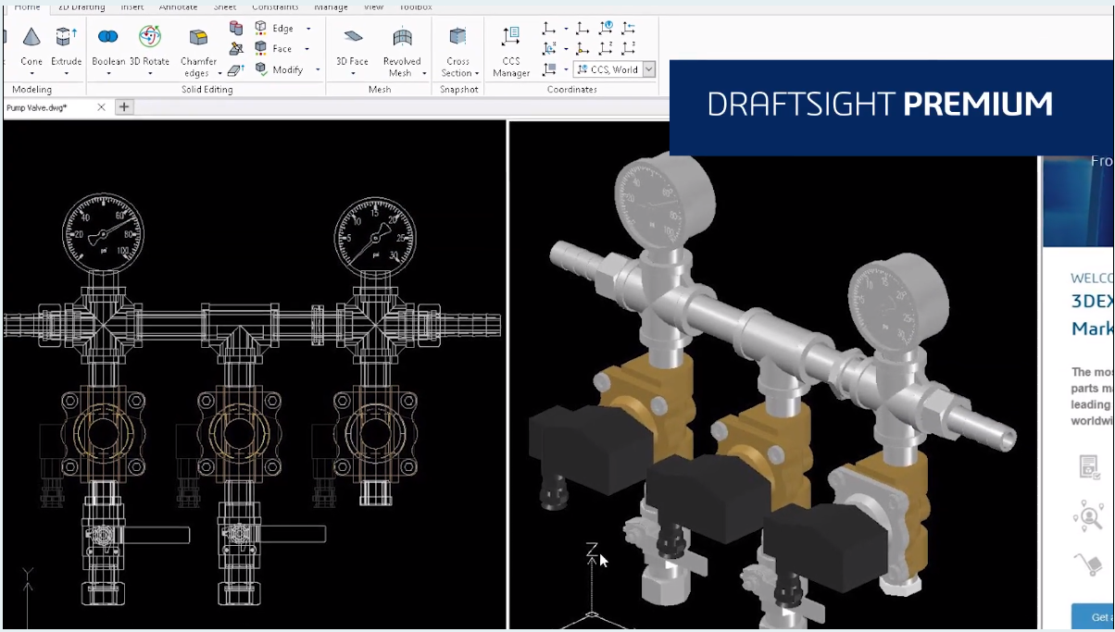The width and height of the screenshot is (1115, 632).
Task: Go to the Manage ribbon tab
Action: point(331,6)
